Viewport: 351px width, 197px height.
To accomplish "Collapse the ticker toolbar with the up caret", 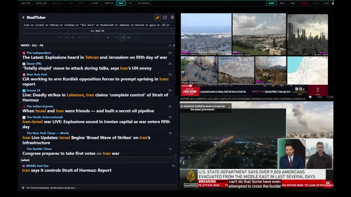I will tap(138, 37).
